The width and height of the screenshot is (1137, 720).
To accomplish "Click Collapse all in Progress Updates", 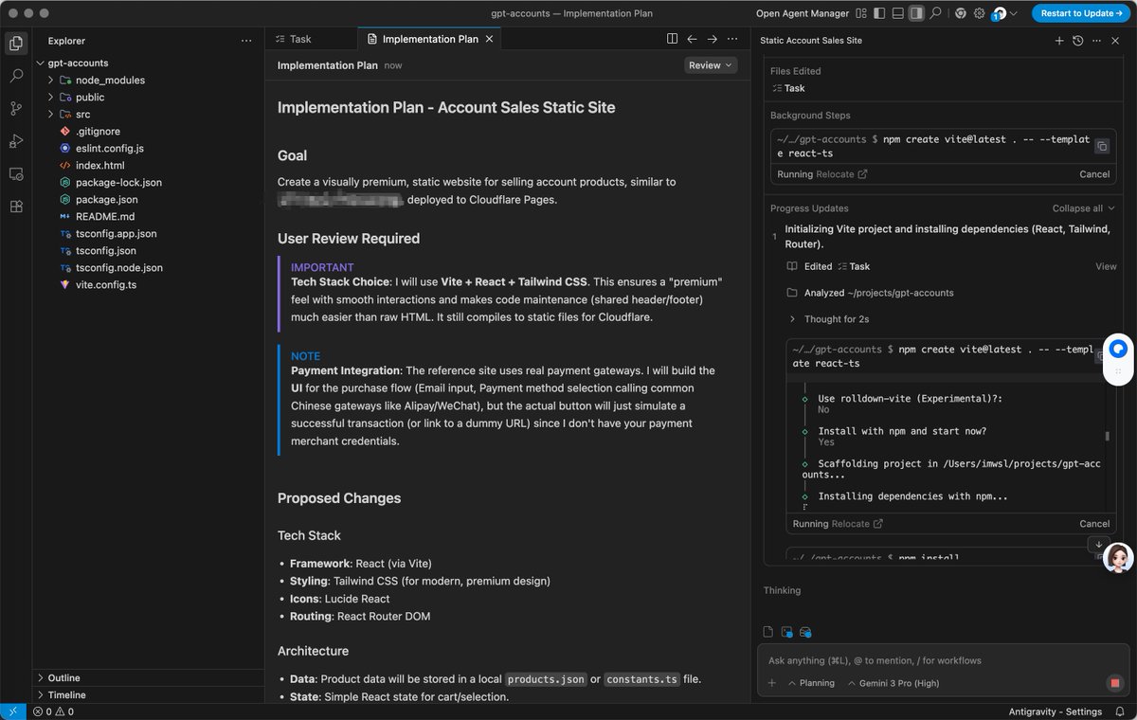I will coord(1084,208).
